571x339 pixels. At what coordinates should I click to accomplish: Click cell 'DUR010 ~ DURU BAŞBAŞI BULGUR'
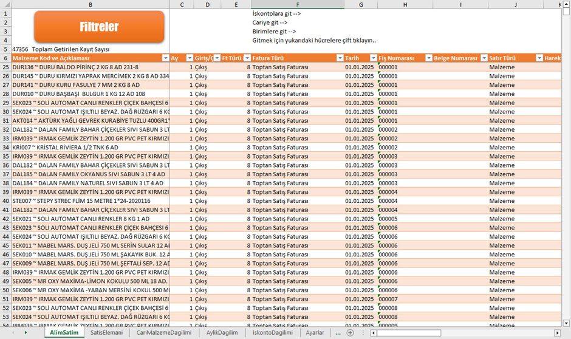pyautogui.click(x=91, y=94)
